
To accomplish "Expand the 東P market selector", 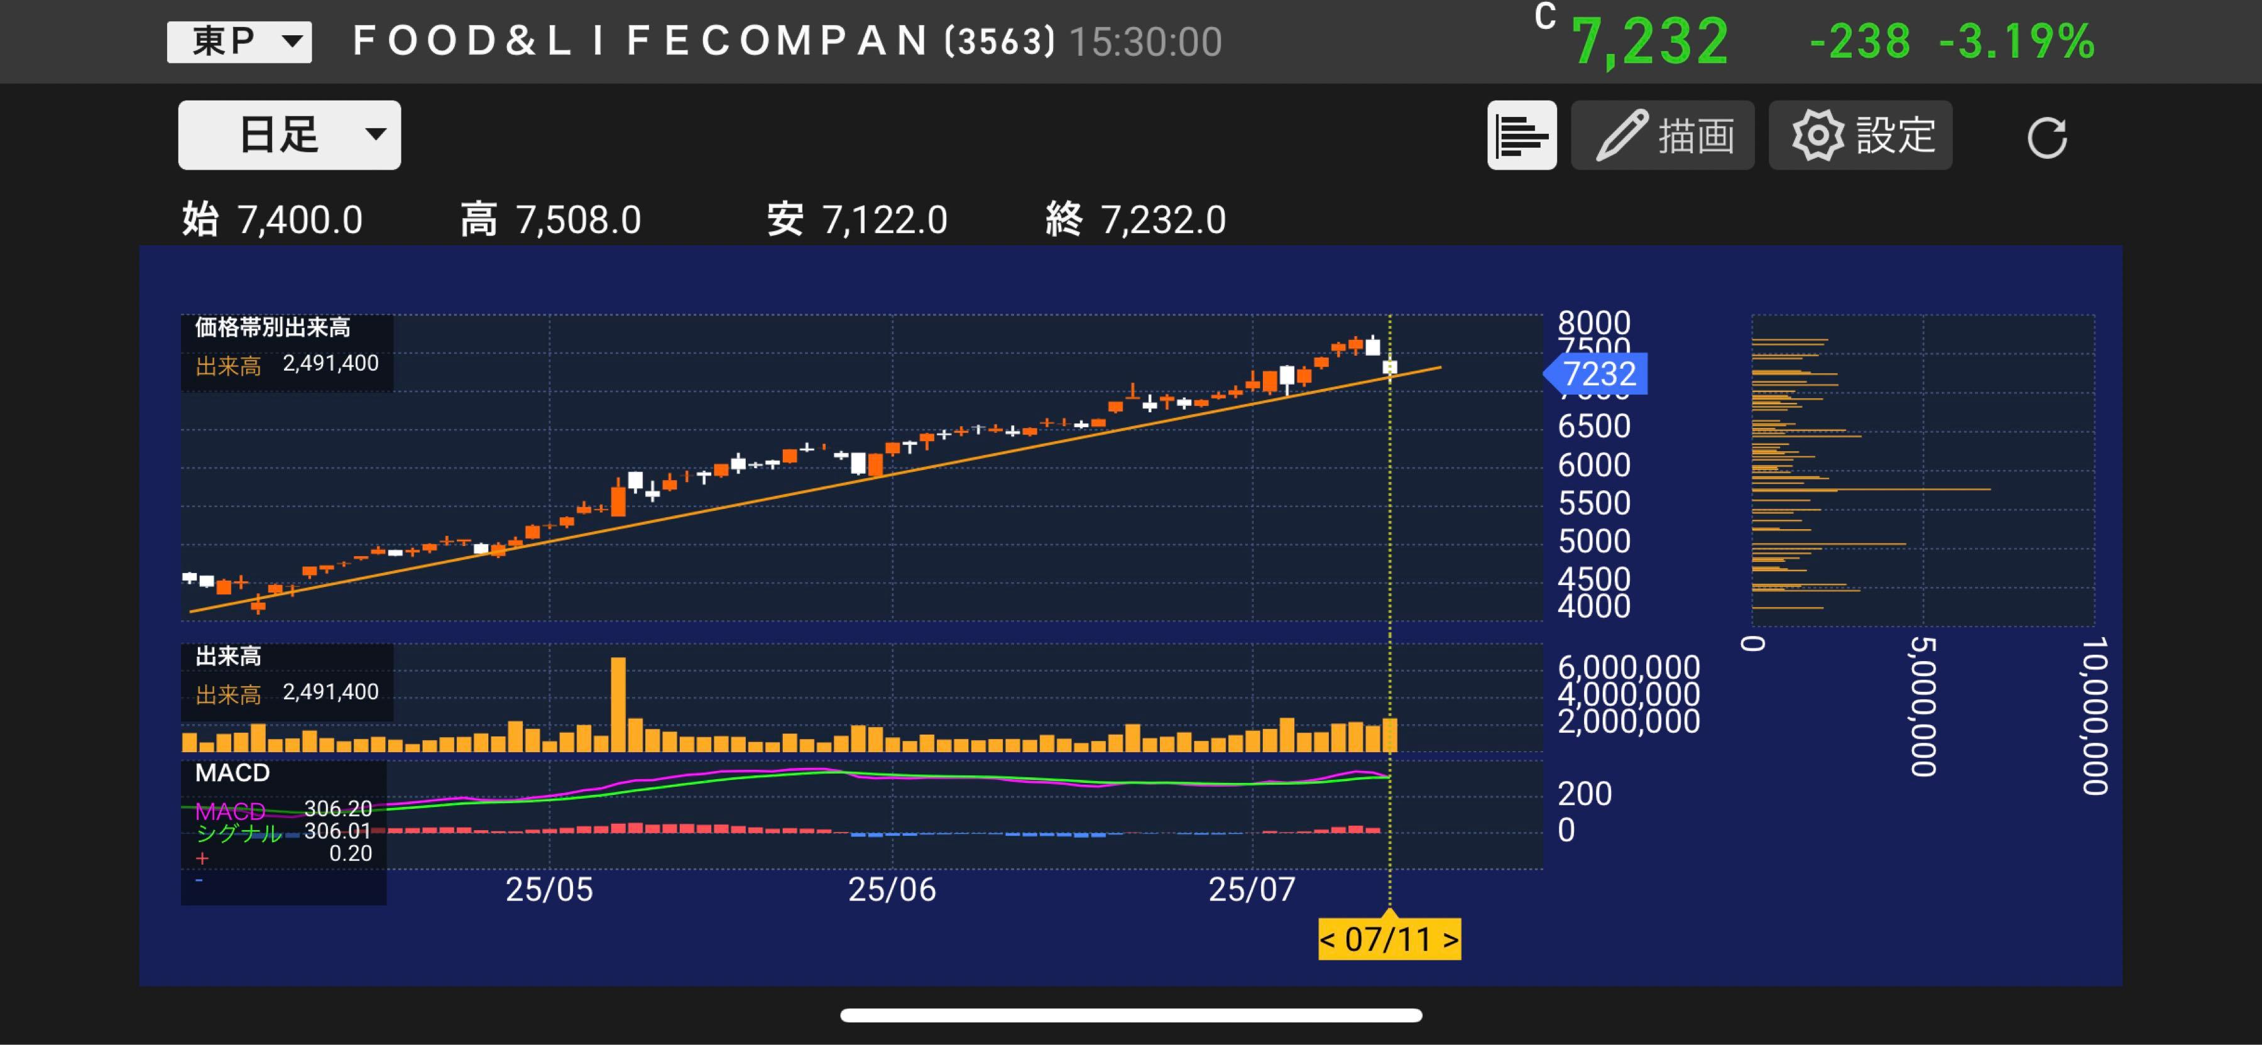I will pos(240,41).
